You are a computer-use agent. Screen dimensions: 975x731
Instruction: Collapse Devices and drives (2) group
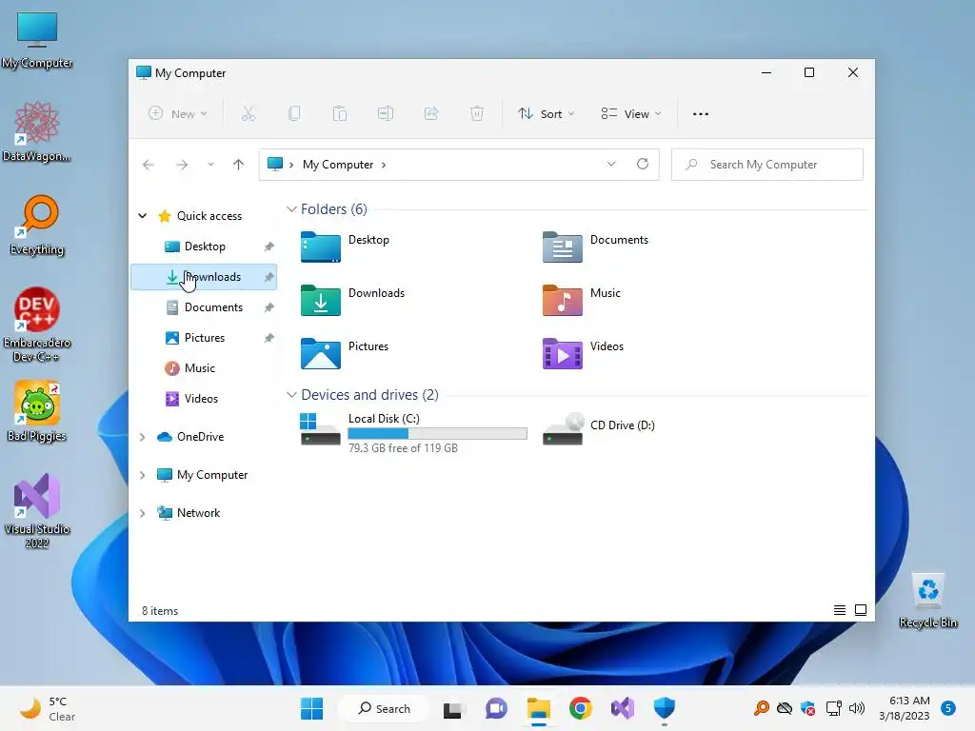click(291, 395)
